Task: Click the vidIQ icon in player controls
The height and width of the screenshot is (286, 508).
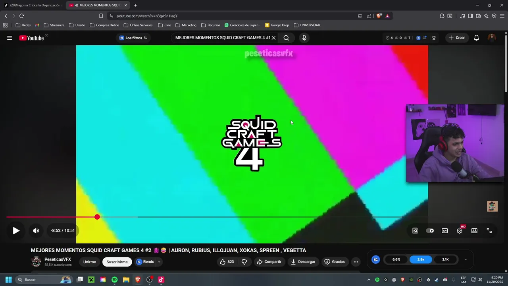Action: (x=415, y=230)
